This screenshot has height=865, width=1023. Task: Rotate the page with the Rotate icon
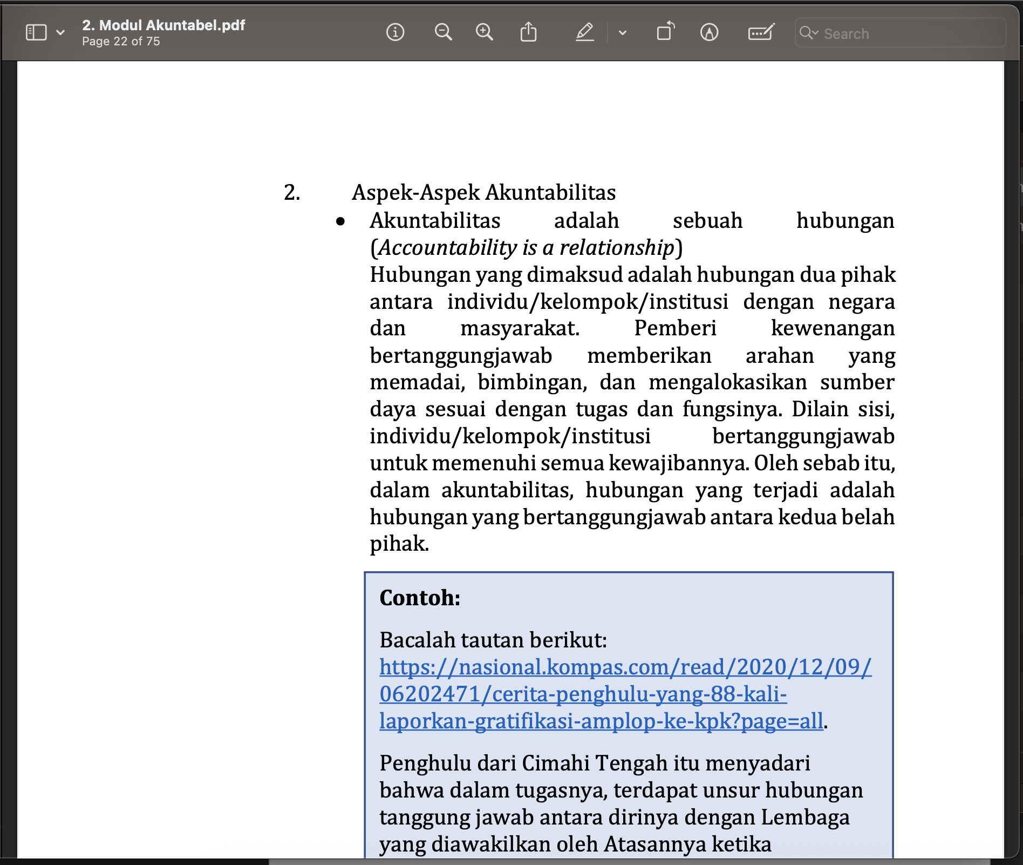click(x=665, y=32)
